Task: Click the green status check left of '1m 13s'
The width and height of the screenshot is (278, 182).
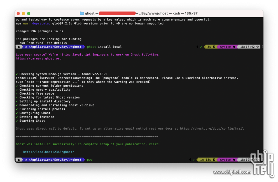Action: (193, 160)
